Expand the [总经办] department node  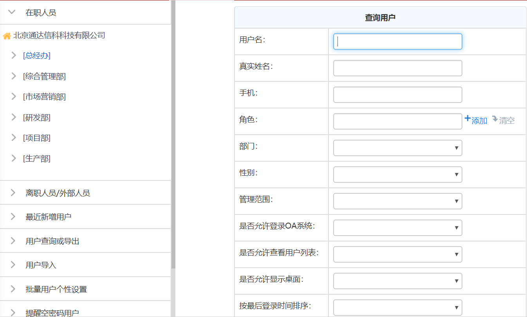(x=14, y=56)
